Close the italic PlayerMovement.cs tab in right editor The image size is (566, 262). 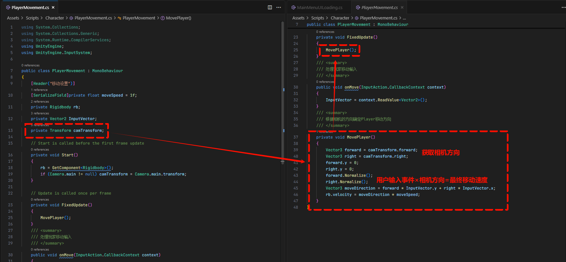click(x=402, y=7)
